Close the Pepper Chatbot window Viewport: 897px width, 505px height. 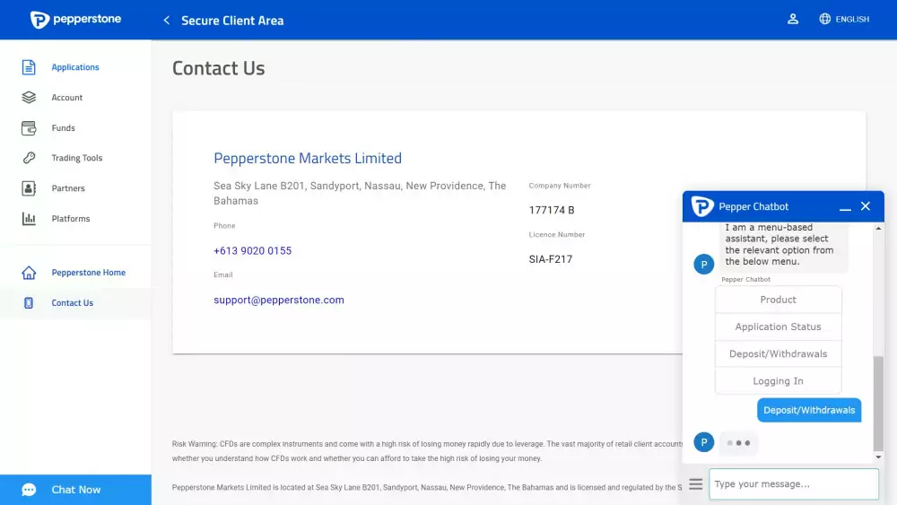coord(865,206)
